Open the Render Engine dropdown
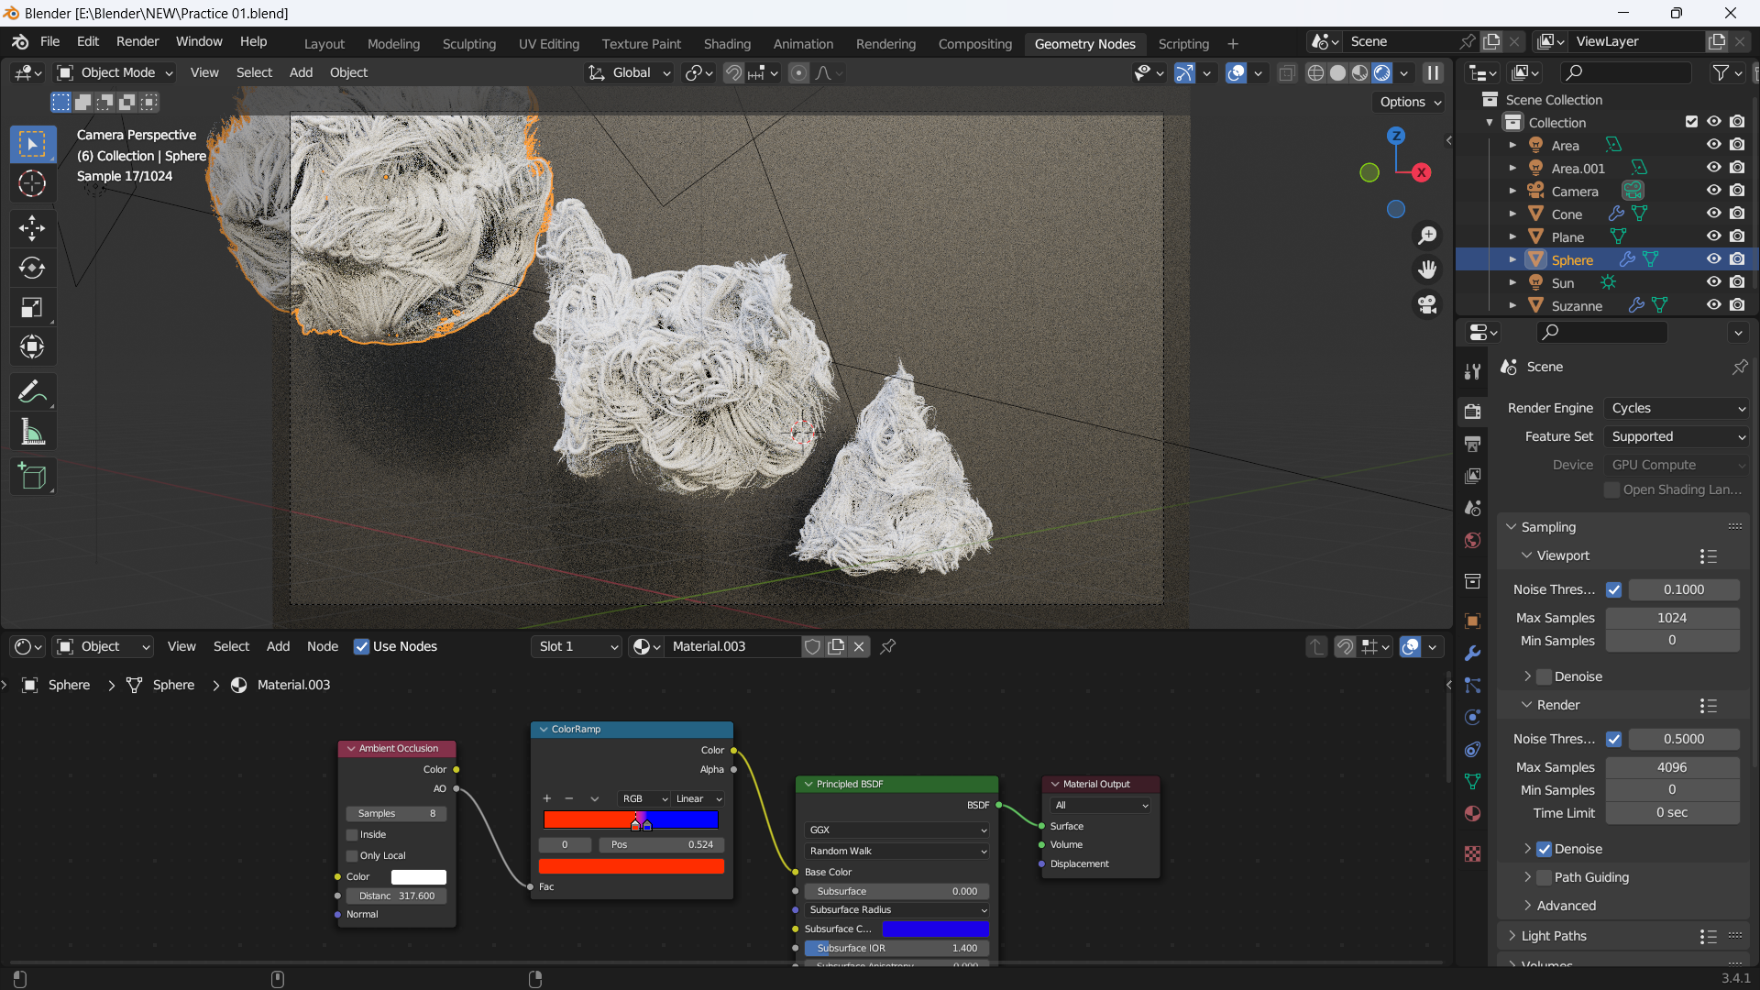This screenshot has height=990, width=1760. click(1674, 407)
